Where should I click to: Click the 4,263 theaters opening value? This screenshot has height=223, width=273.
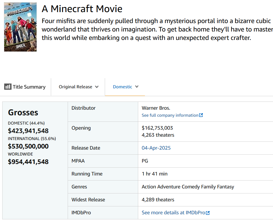(x=158, y=135)
